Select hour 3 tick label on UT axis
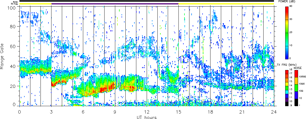306x119 pixels. click(51, 112)
